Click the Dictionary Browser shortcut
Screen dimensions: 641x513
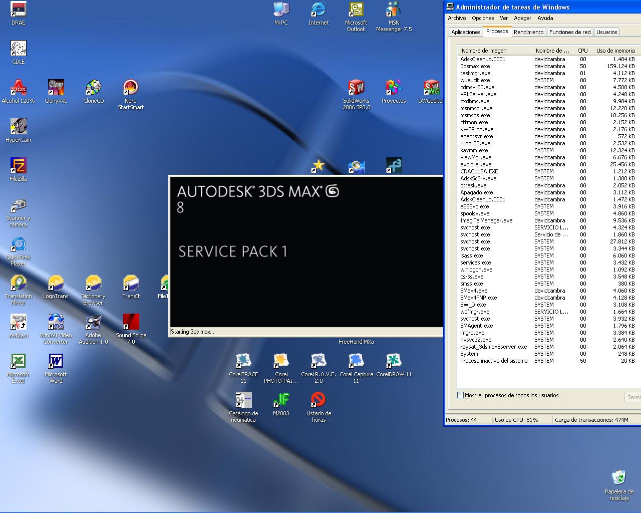pyautogui.click(x=93, y=291)
